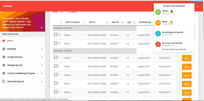The height and width of the screenshot is (101, 204).
Task: Select the Batched-1-D-00012 group row
Action: 94,28
